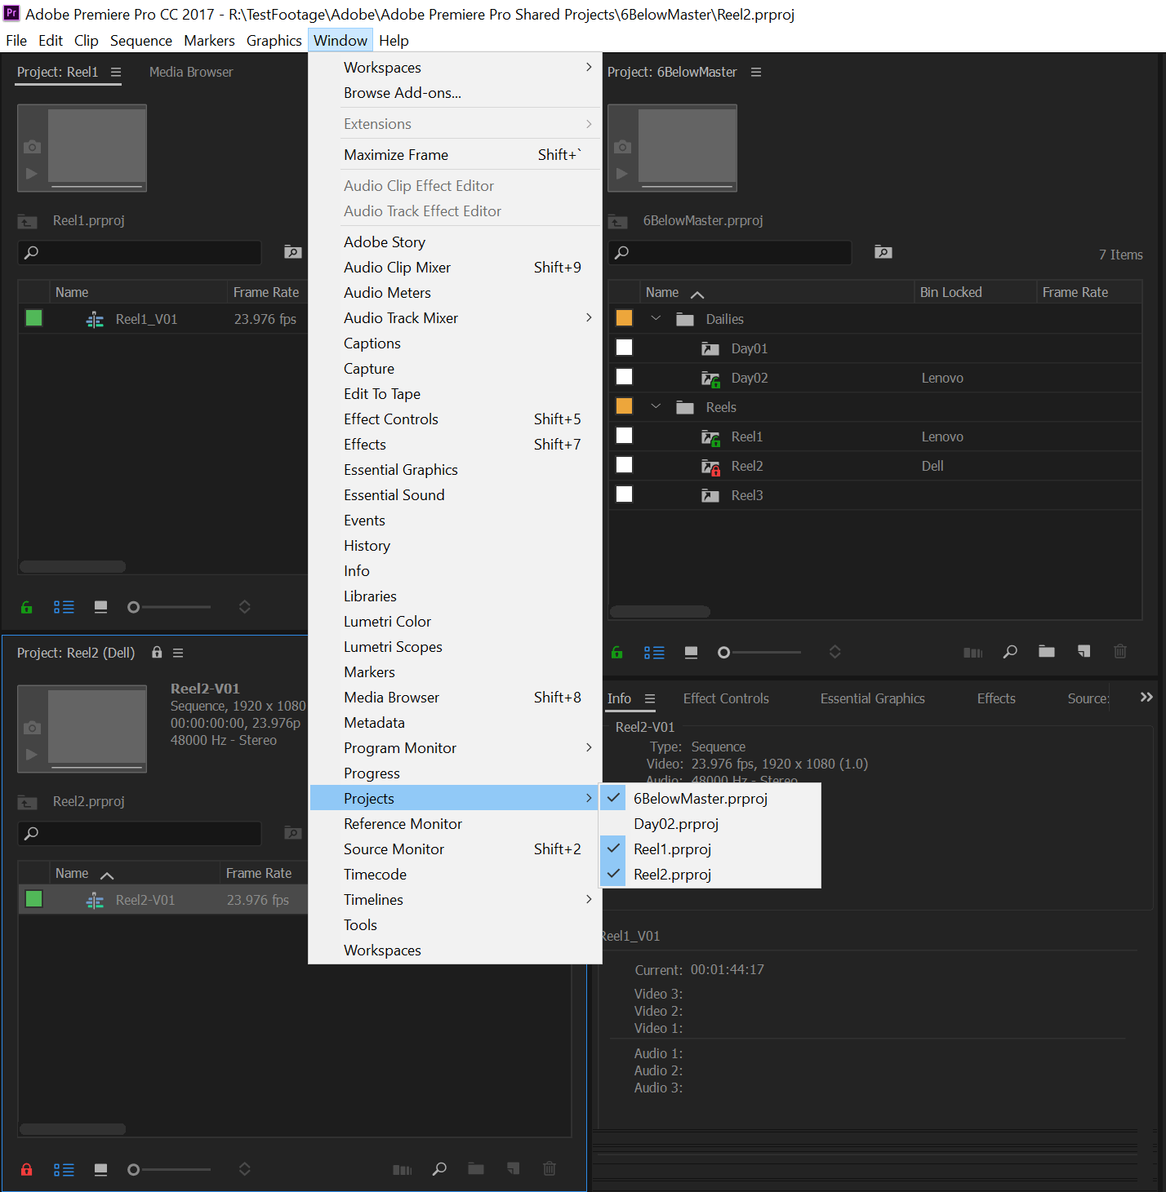Click New Item icon in 6BelowMaster panel
The height and width of the screenshot is (1192, 1166).
pyautogui.click(x=1084, y=651)
